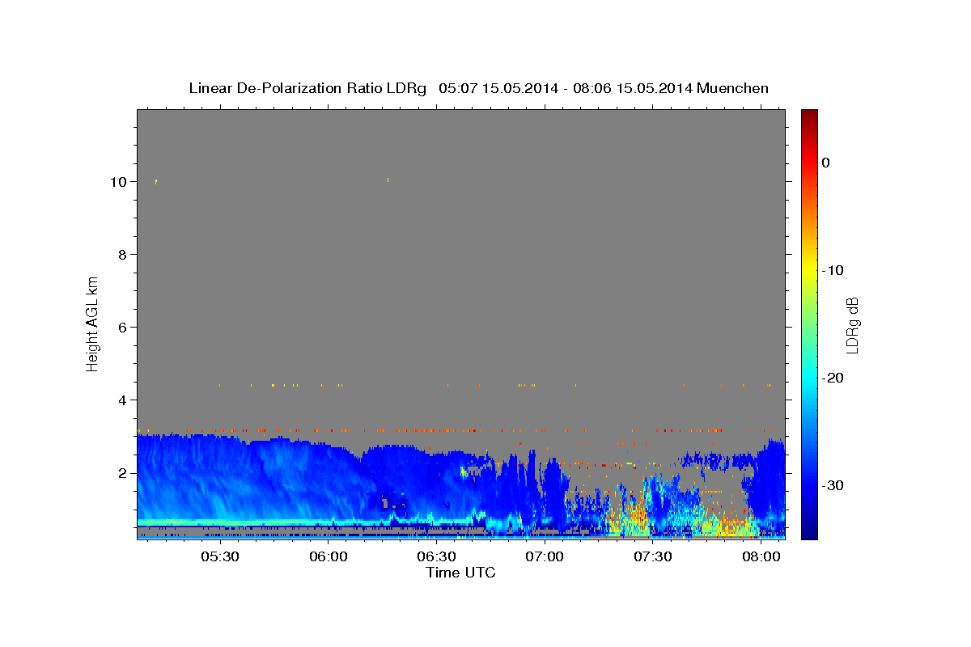
Task: Click the LDRg dB colorbar label
Action: pos(852,324)
